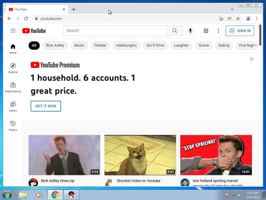Click the site lock icon
The height and width of the screenshot is (200, 266).
[36, 18]
